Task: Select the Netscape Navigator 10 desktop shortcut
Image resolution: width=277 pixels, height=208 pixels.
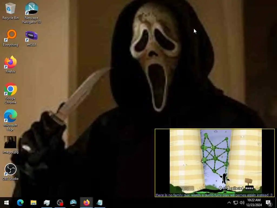Action: tap(31, 13)
